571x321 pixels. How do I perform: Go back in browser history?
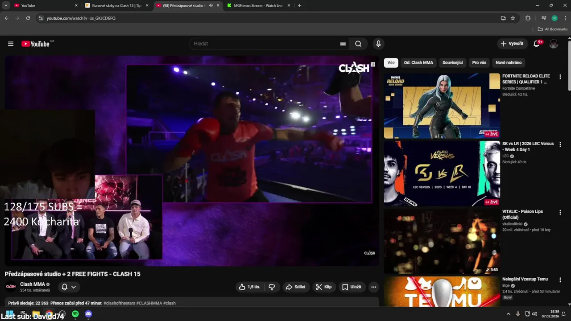tap(6, 18)
